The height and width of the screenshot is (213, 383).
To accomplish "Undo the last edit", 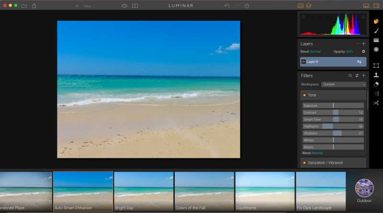I will coord(227,6).
